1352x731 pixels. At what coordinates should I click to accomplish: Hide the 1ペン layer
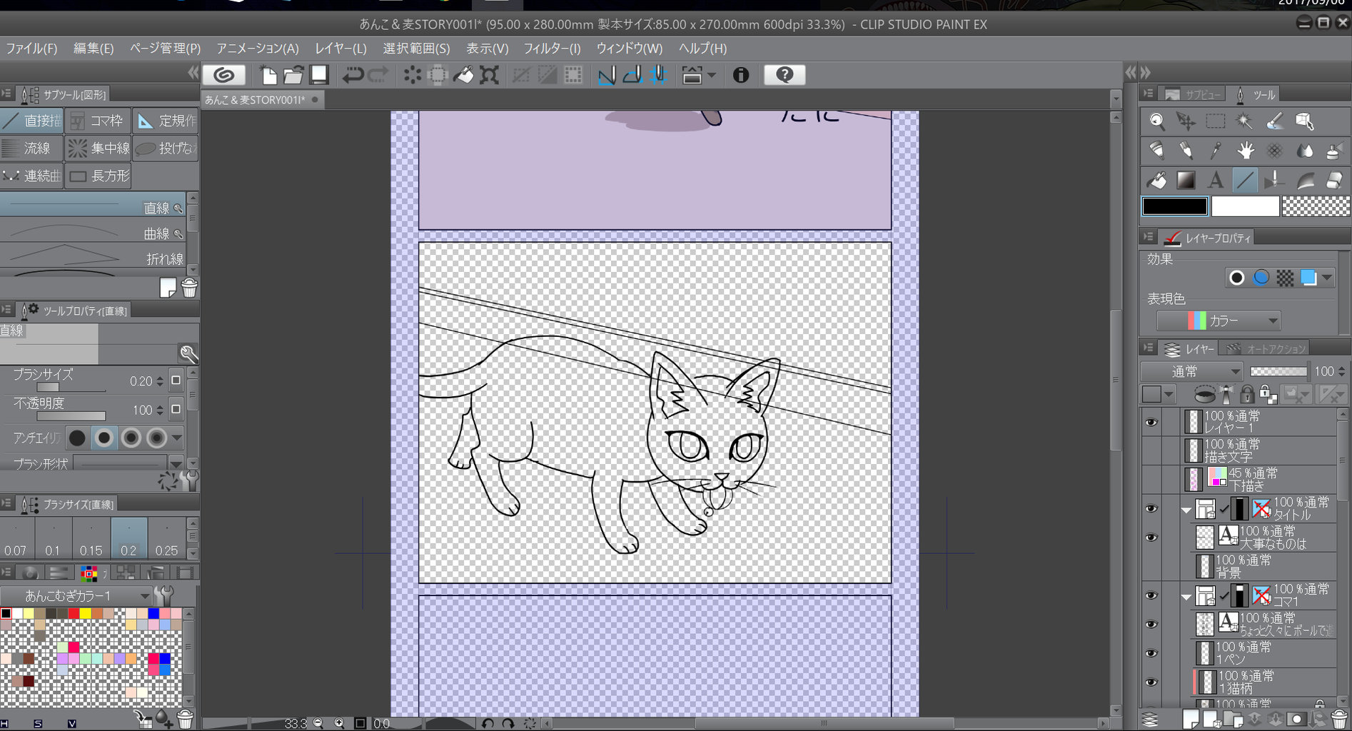pyautogui.click(x=1151, y=653)
